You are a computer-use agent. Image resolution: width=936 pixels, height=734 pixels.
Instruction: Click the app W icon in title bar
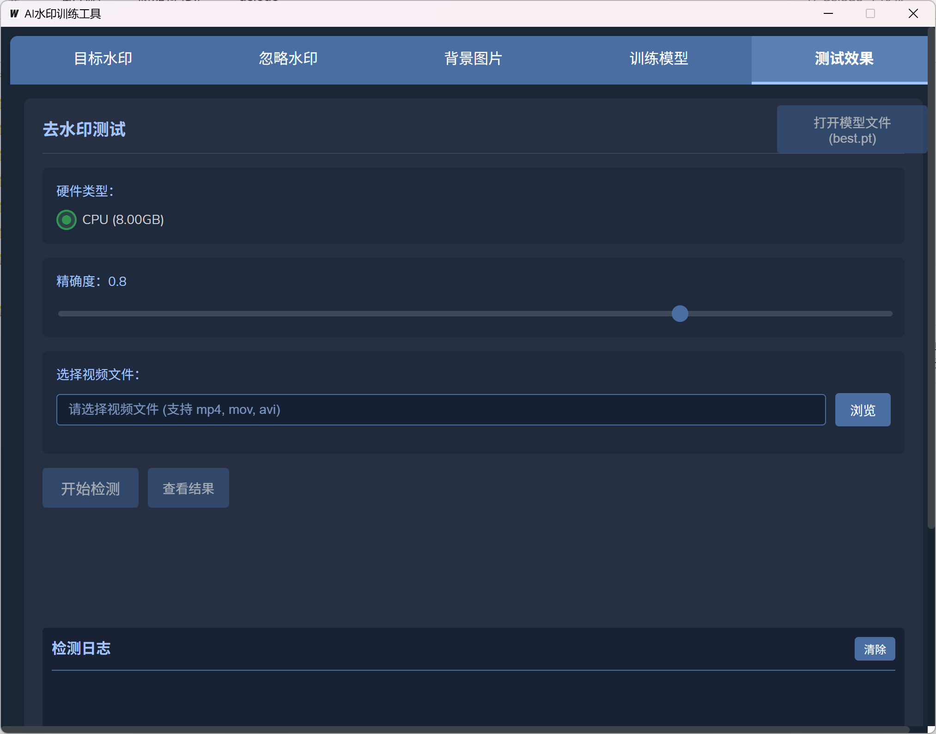coord(14,13)
